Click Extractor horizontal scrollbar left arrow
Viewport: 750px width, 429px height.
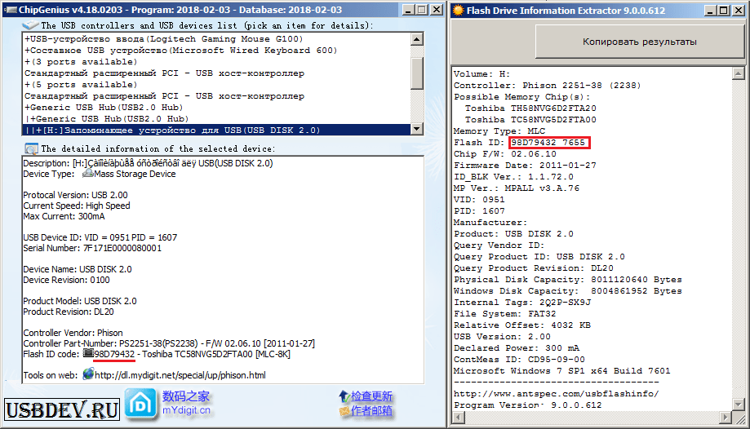click(x=458, y=418)
